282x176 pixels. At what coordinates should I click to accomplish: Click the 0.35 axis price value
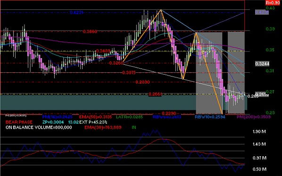click(270, 50)
